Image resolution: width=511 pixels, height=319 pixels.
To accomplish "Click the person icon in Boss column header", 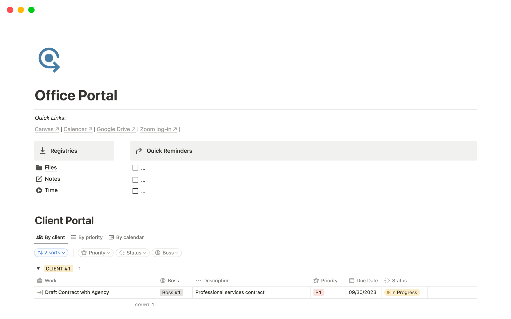I will (x=163, y=280).
